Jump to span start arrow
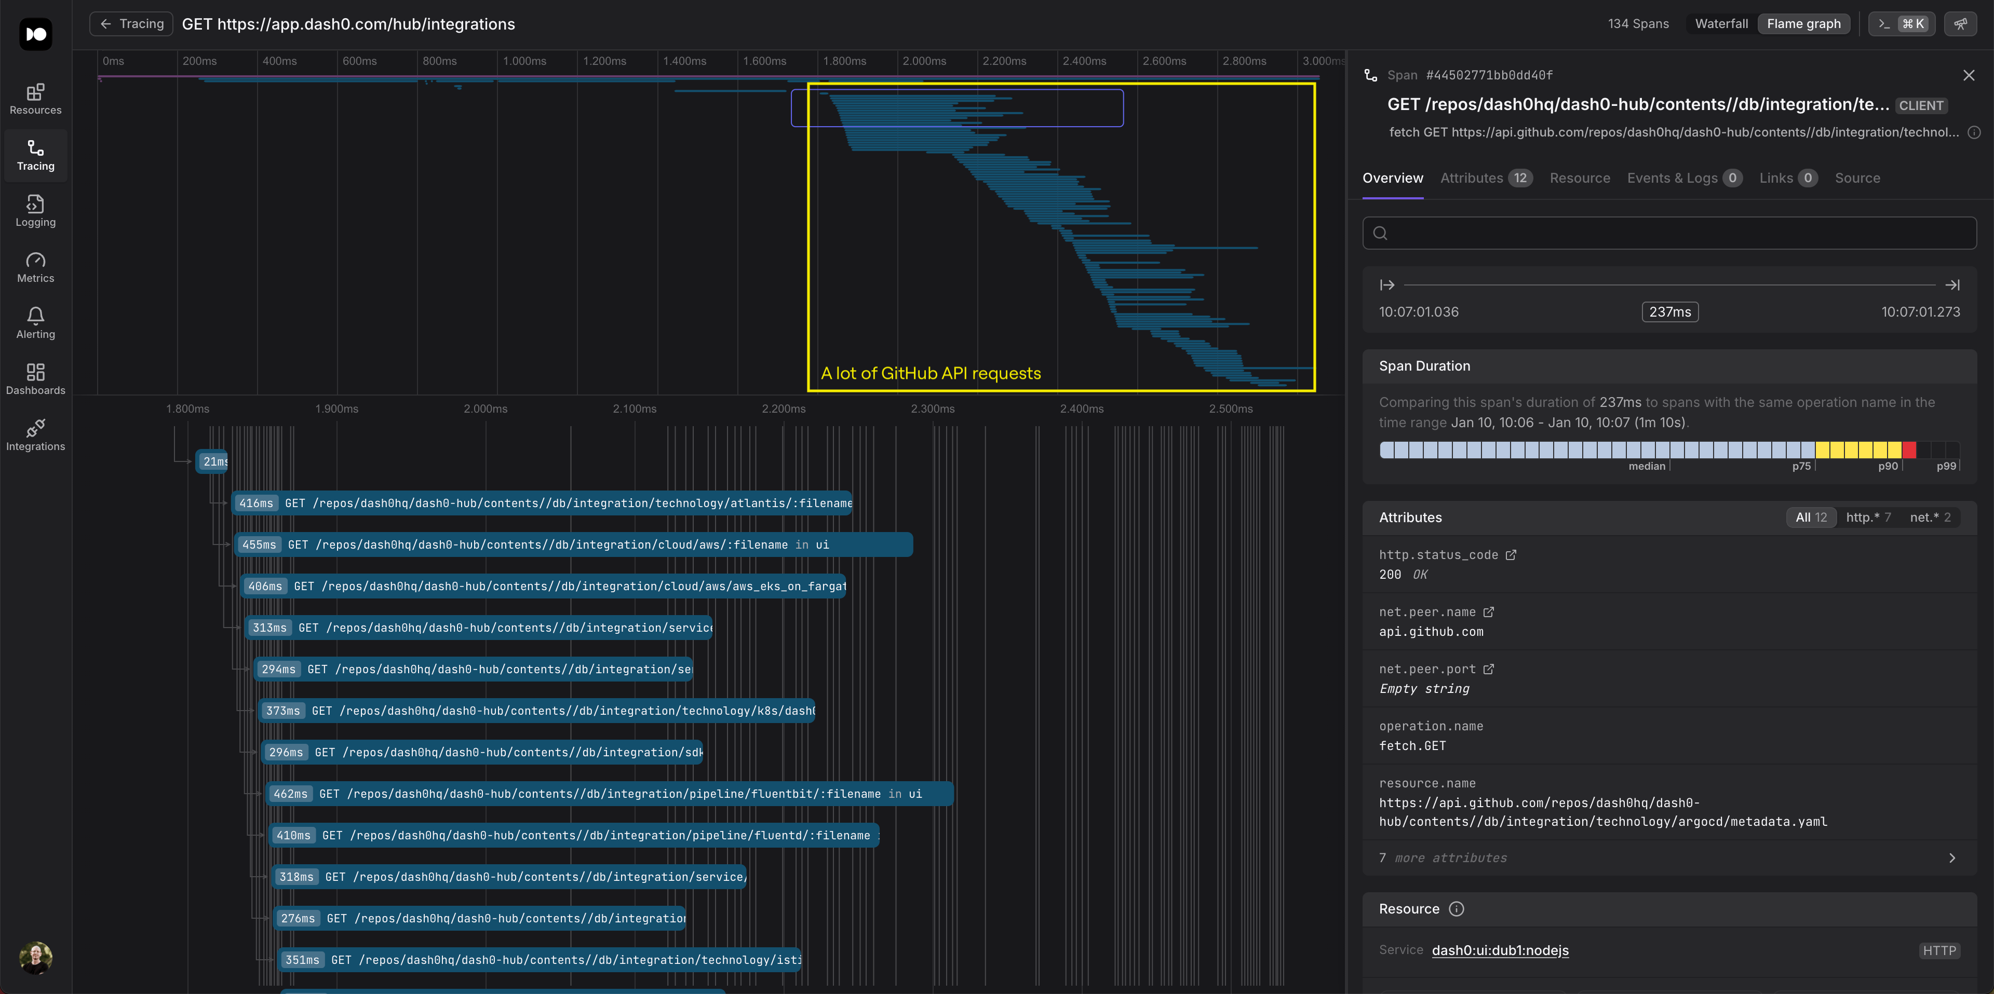 [1387, 285]
